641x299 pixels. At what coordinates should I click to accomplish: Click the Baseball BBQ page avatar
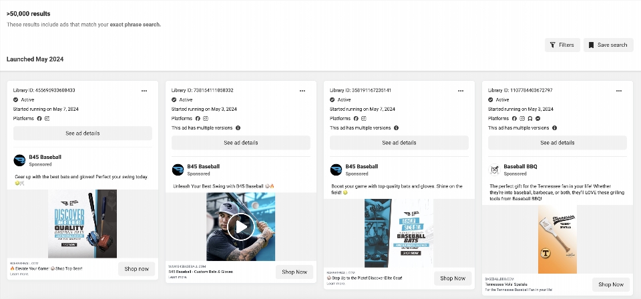pos(494,170)
